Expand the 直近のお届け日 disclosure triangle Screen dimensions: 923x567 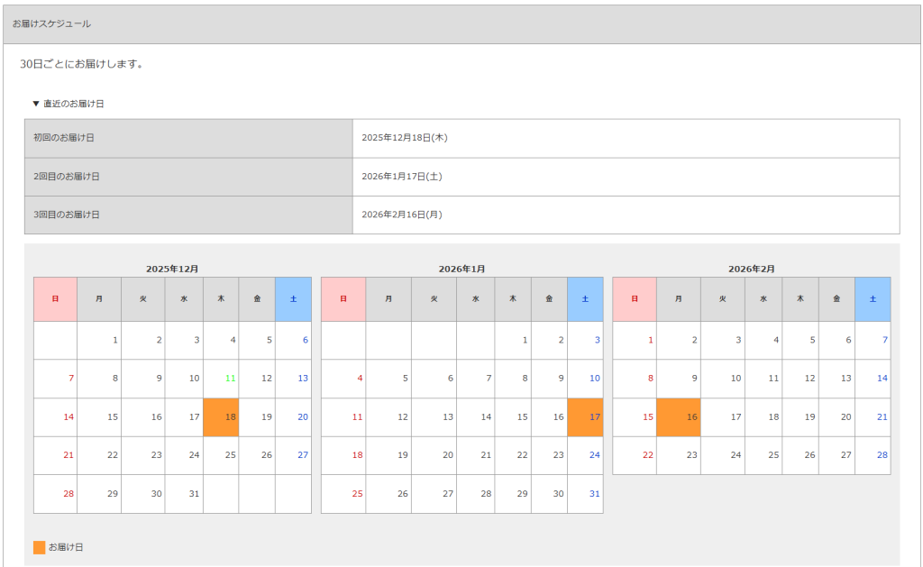(x=36, y=104)
